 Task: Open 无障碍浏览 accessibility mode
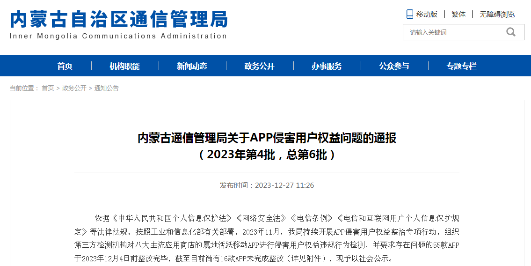click(x=497, y=15)
